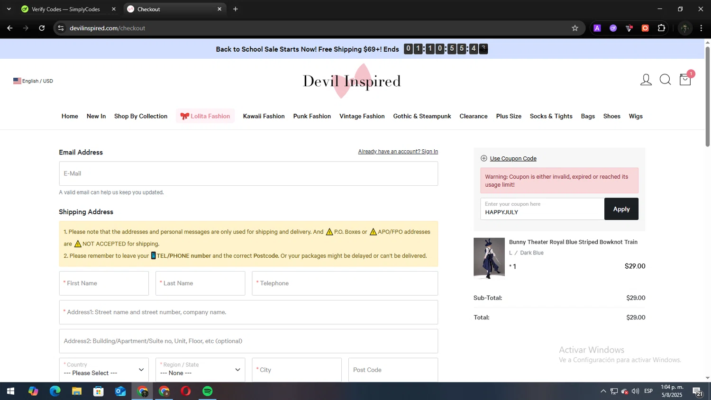Click the Use Coupon Code link
This screenshot has width=711, height=400.
coord(513,159)
